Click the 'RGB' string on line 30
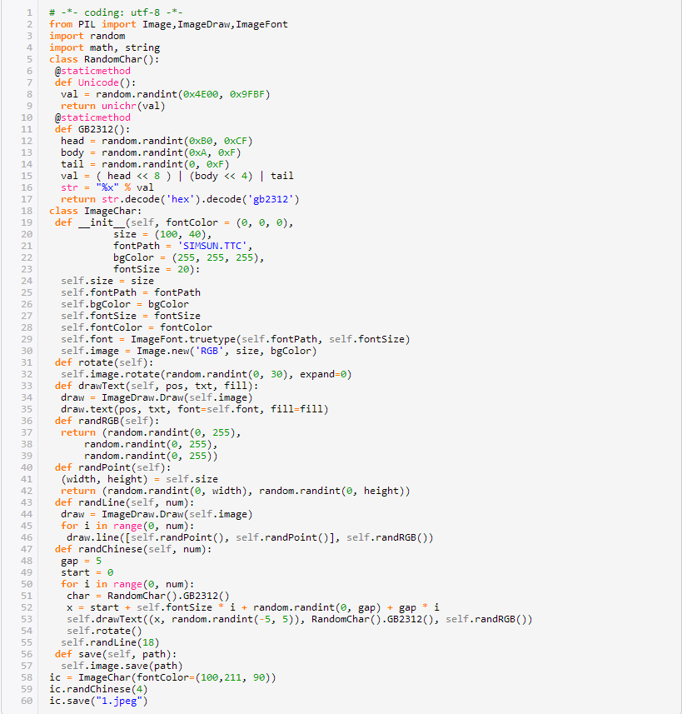The image size is (682, 714). click(x=209, y=351)
